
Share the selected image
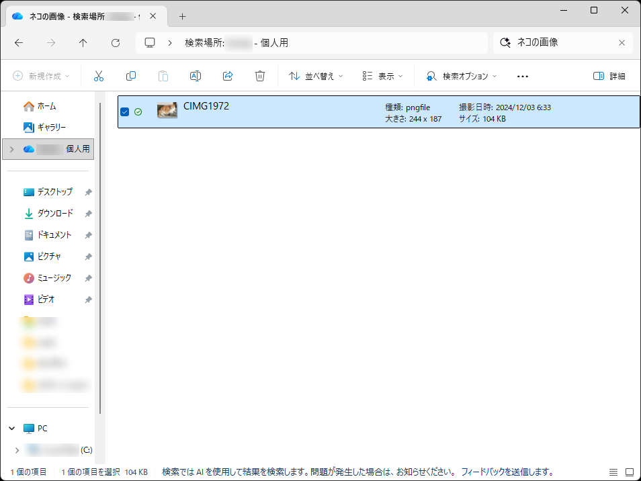point(228,75)
